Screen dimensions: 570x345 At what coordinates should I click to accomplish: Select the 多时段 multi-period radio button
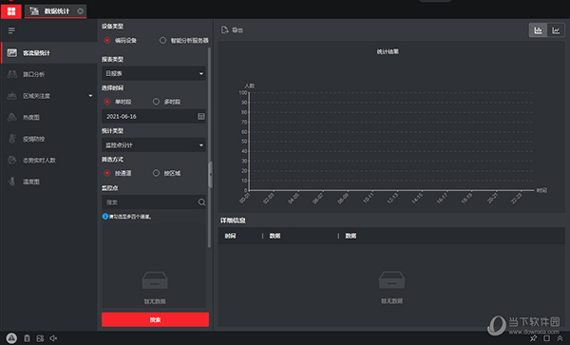coord(156,102)
